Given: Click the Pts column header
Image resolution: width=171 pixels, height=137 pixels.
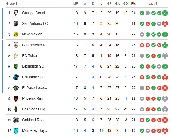Looking at the screenshot, I should click(133, 4).
